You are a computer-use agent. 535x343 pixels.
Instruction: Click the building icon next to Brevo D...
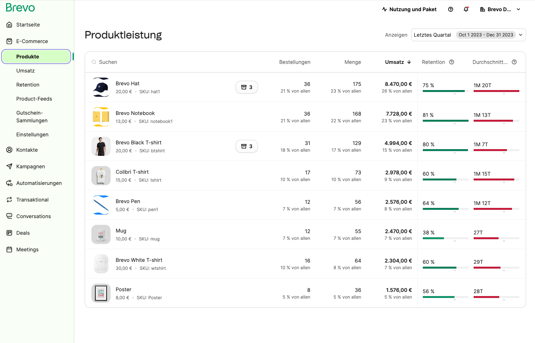coord(483,9)
